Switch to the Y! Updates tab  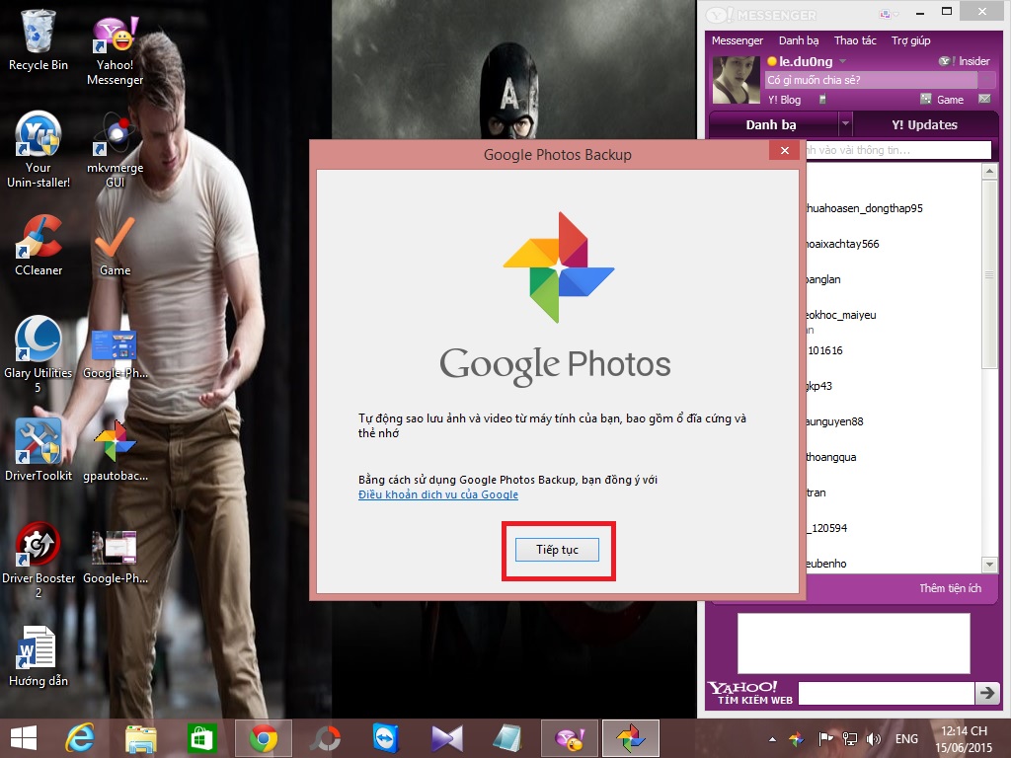924,125
